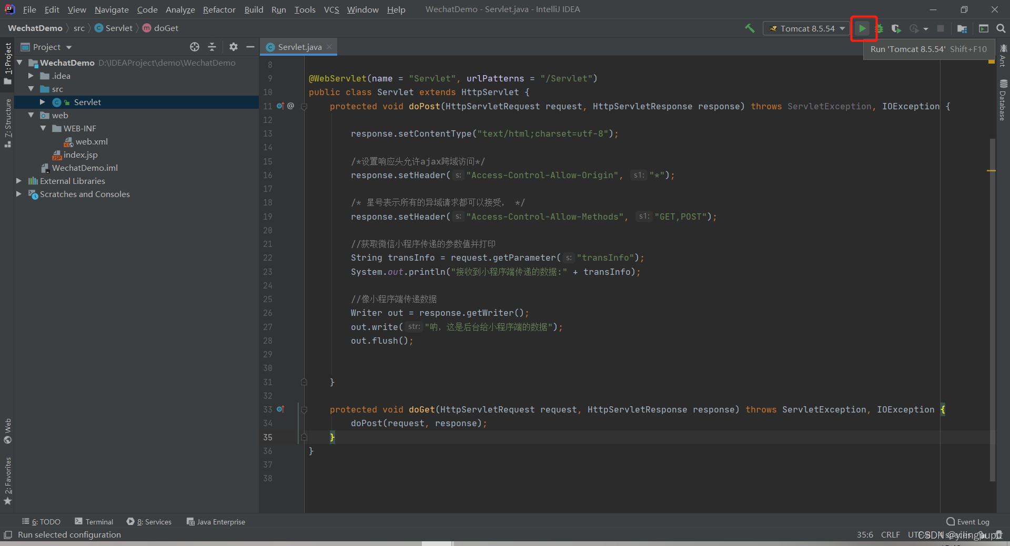Open Search Everywhere magnifier
The image size is (1010, 546).
tap(1001, 28)
